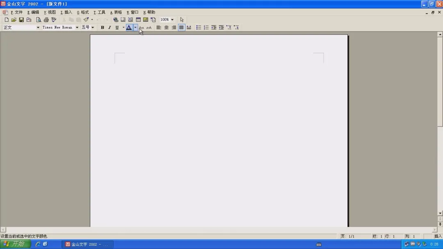Toggle italic formatting
The width and height of the screenshot is (443, 249).
coord(110,27)
